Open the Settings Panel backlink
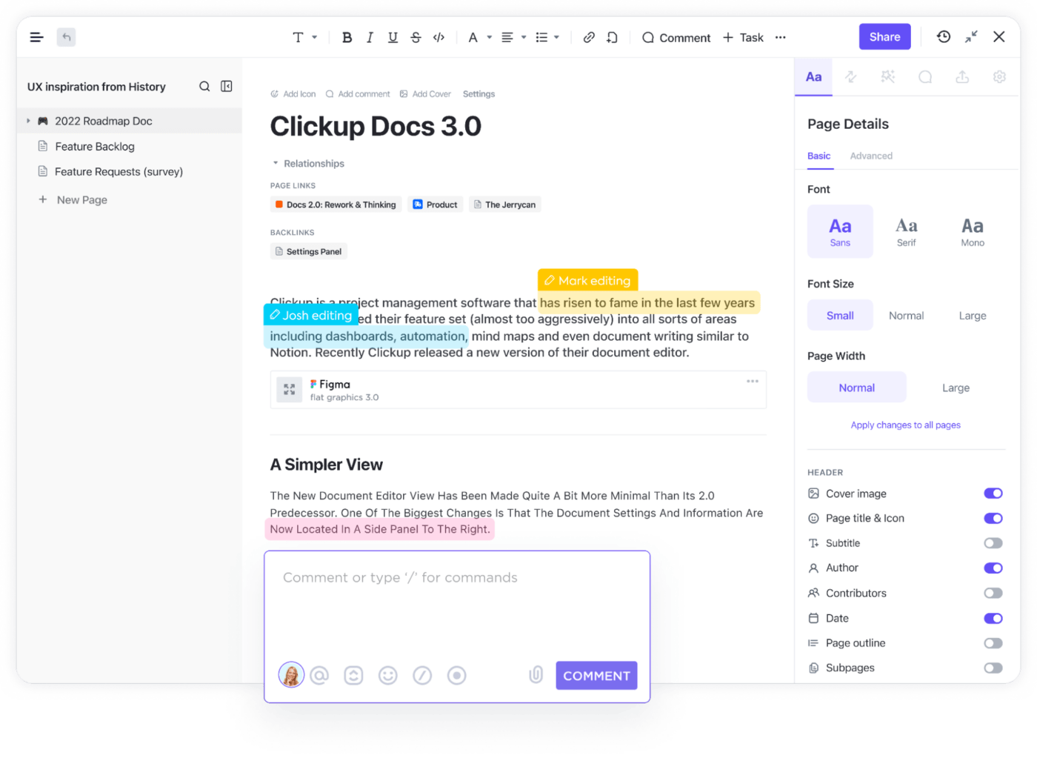 309,252
